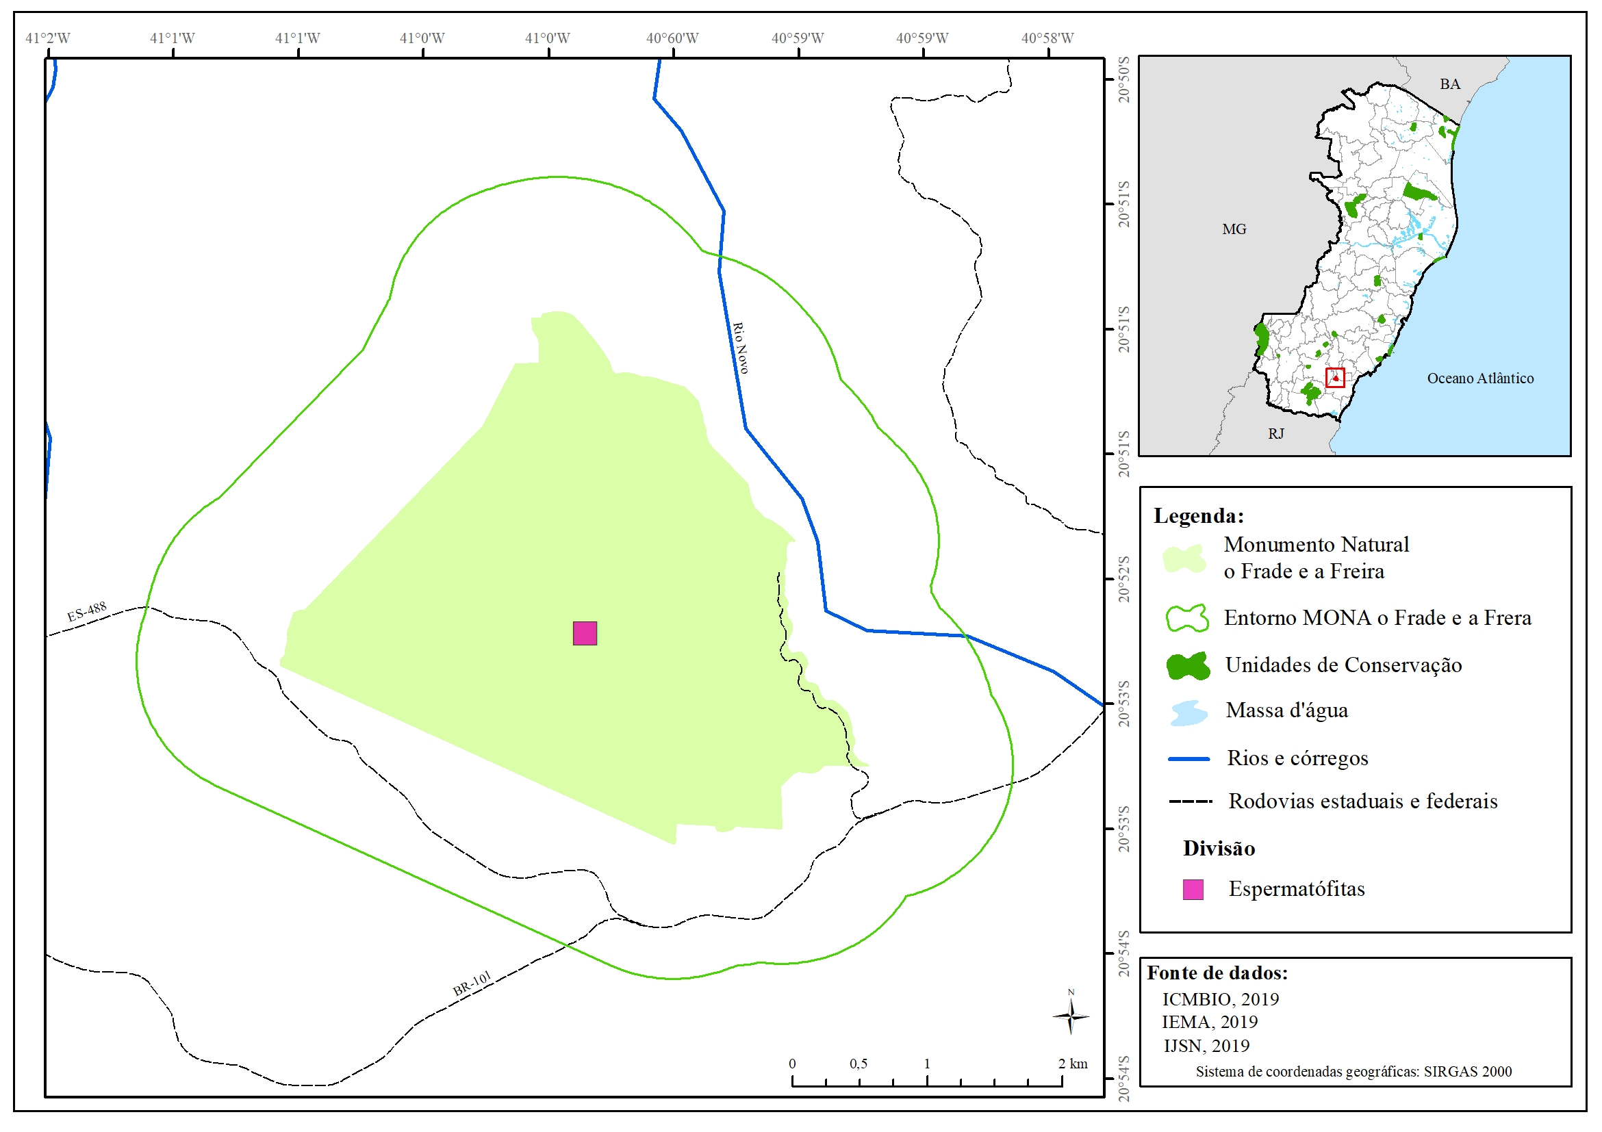
Task: Click the 2 km scale bar label
Action: tap(1072, 1064)
